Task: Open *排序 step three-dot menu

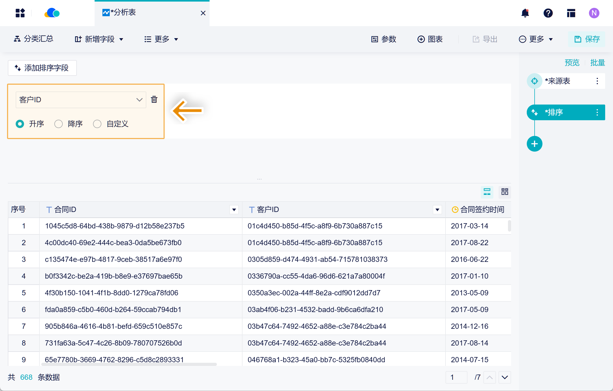Action: pos(597,112)
